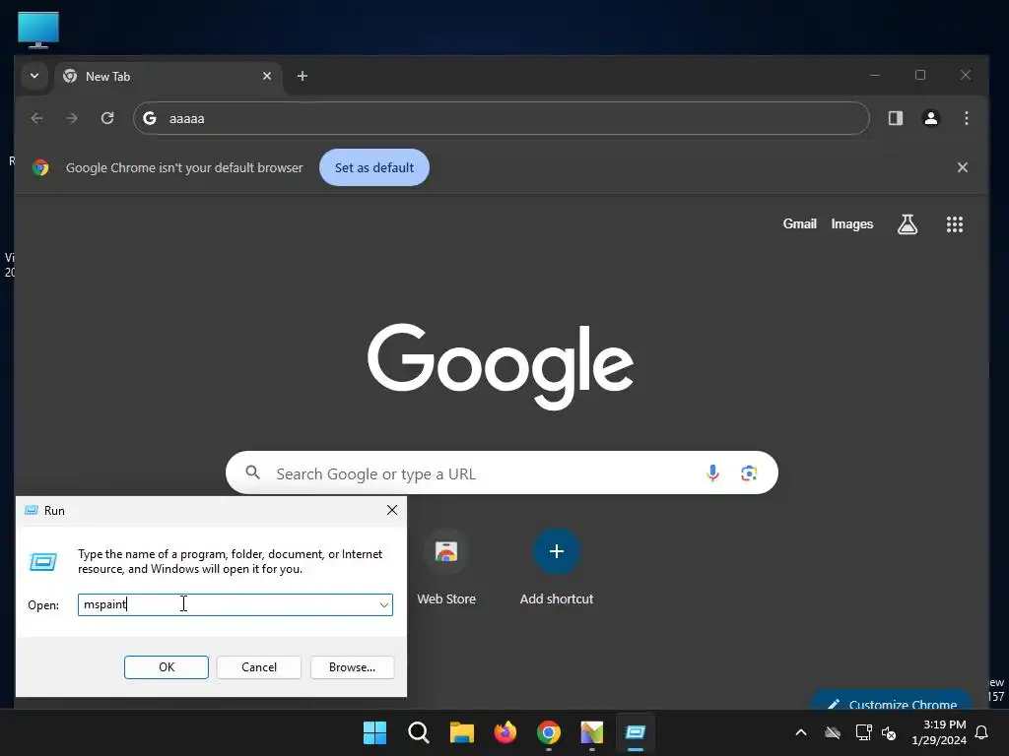The height and width of the screenshot is (756, 1009).
Task: Go forward in Chrome
Action: point(72,118)
